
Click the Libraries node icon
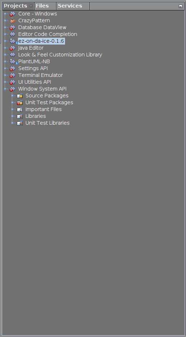click(x=20, y=116)
